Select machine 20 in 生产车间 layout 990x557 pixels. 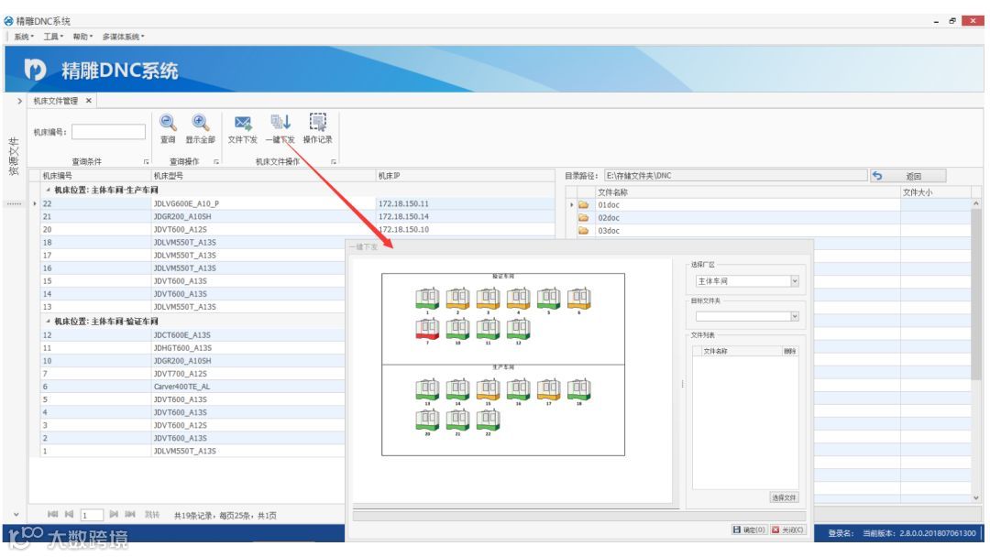coord(427,419)
